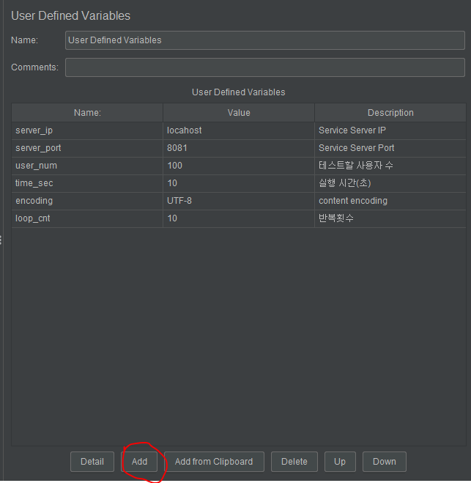Focus the Name input field
The width and height of the screenshot is (471, 483).
pos(264,40)
